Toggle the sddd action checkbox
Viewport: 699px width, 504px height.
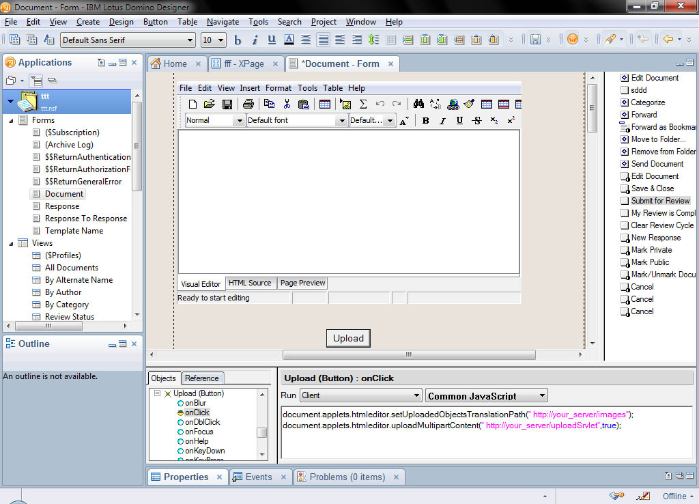625,90
